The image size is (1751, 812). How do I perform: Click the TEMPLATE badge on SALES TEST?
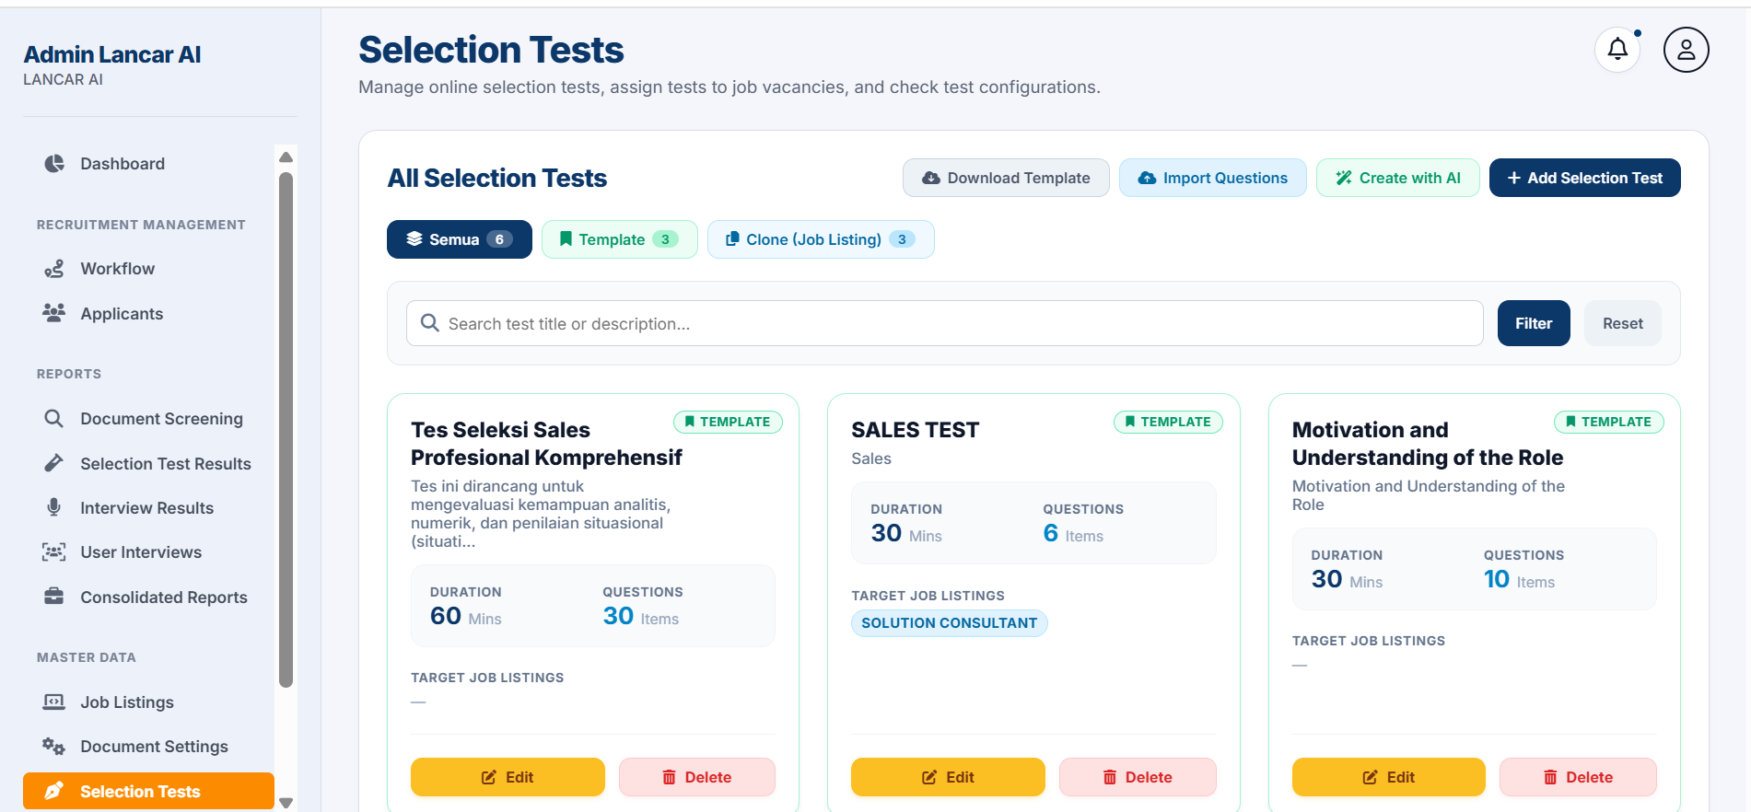1168,422
